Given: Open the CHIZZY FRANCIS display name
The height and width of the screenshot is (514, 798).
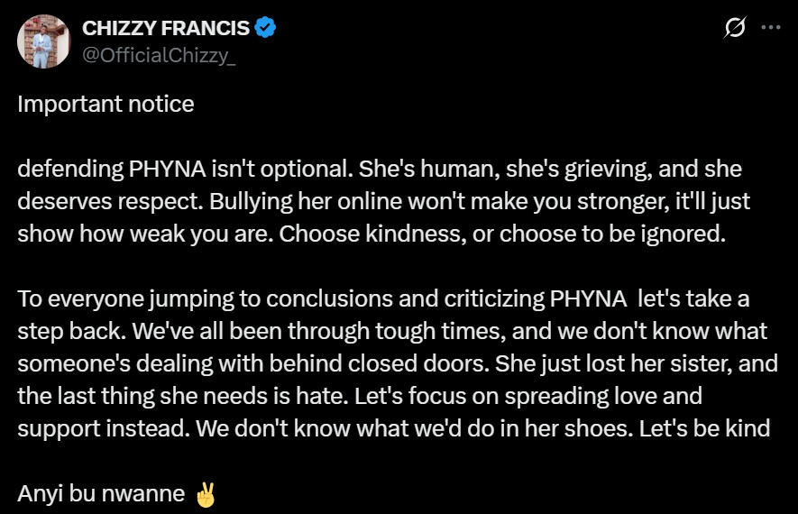Looking at the screenshot, I should tap(166, 28).
